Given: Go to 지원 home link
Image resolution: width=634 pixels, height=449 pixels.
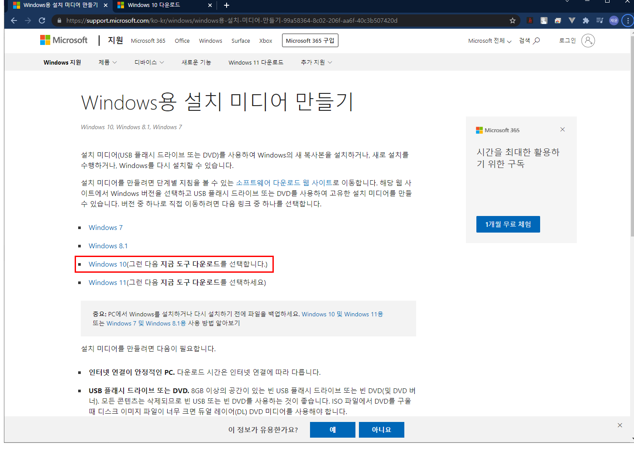Looking at the screenshot, I should (x=116, y=40).
